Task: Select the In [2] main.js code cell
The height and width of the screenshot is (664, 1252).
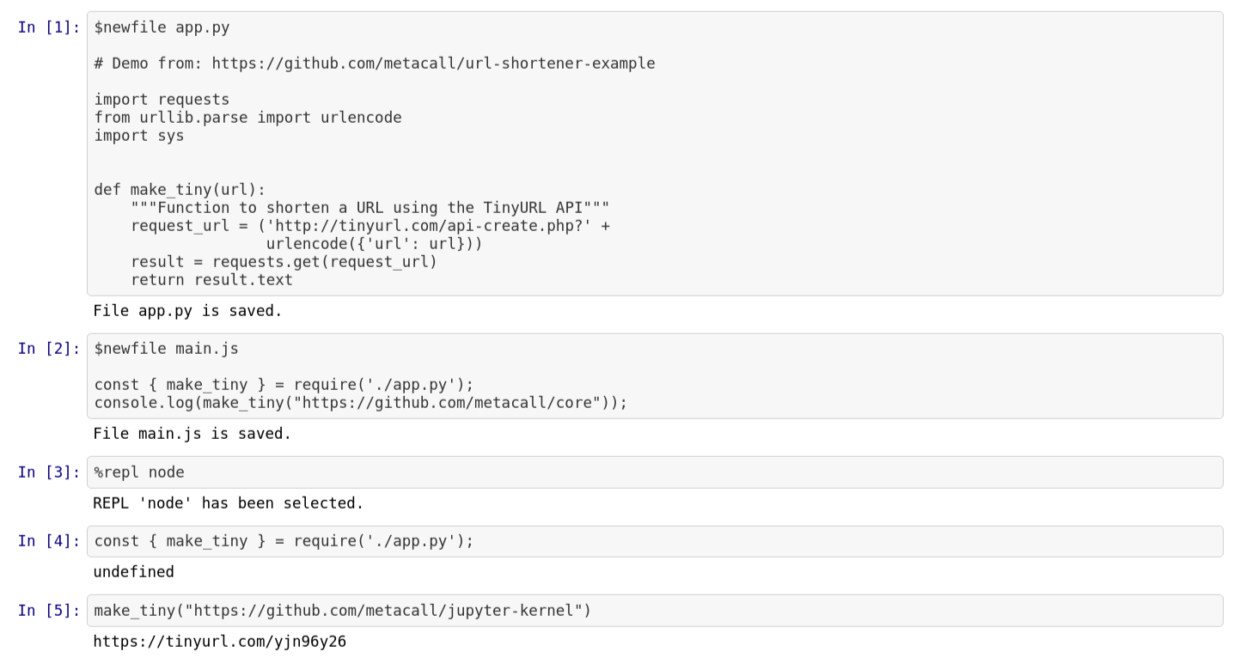Action: coord(655,376)
